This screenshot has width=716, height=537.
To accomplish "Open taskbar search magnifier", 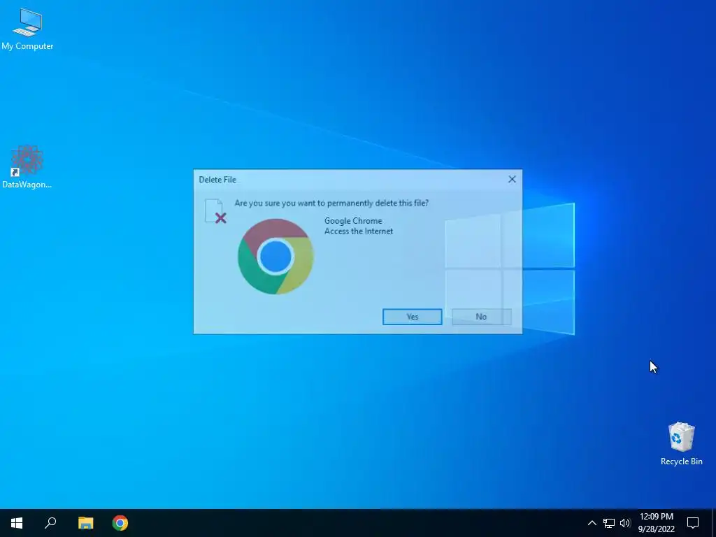I will coord(50,523).
